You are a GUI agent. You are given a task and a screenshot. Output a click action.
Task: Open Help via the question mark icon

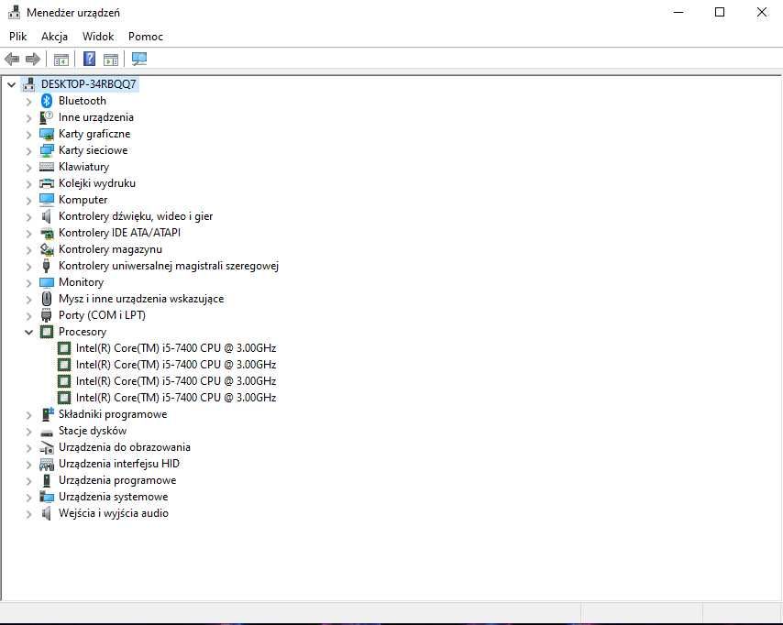pos(89,59)
